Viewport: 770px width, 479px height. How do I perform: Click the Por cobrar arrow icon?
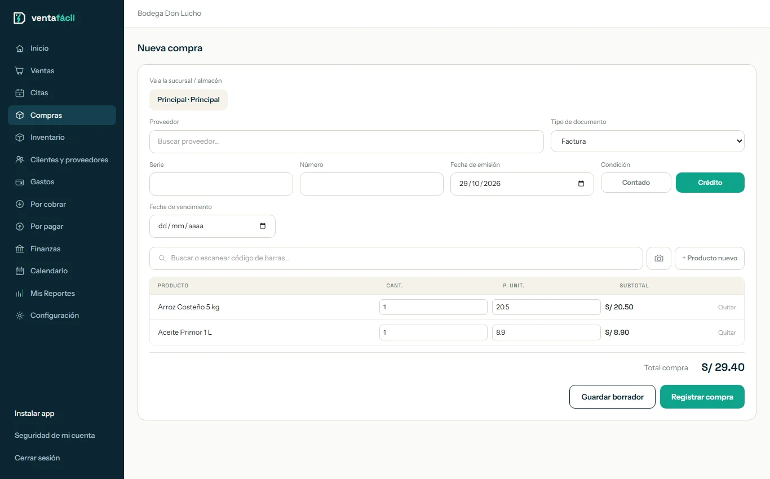point(20,205)
